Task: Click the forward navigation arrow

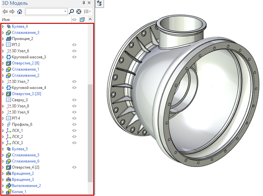Action: (x=12, y=11)
